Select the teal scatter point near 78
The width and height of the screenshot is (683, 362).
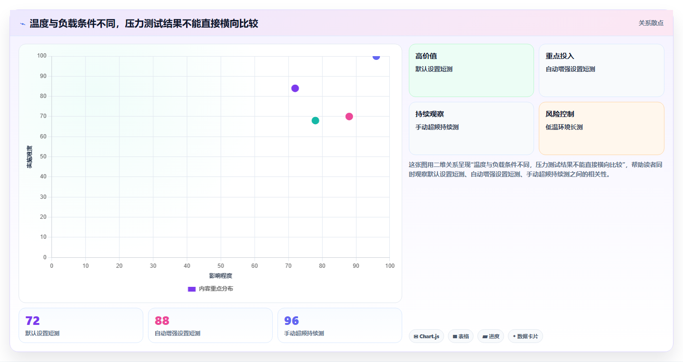(x=315, y=120)
